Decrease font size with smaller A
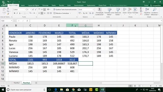The width and height of the screenshot is (163, 92). [x=36, y=9]
